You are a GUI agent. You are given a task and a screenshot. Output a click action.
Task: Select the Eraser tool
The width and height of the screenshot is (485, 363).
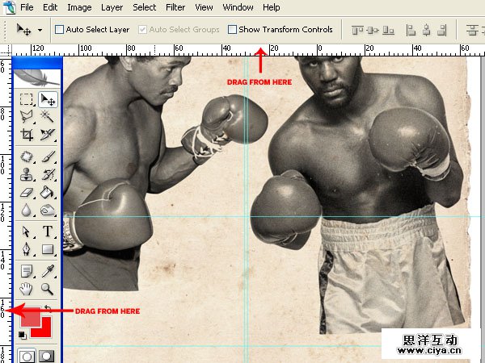(x=27, y=192)
